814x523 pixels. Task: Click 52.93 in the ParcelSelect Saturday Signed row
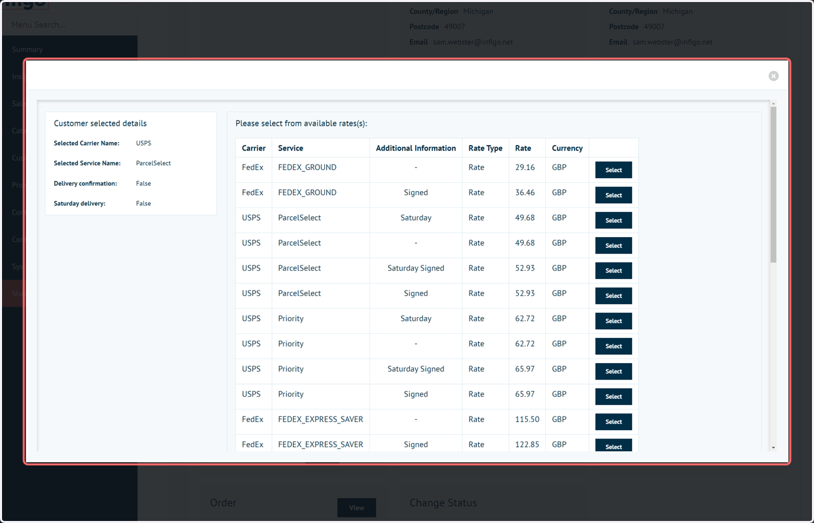(x=525, y=268)
